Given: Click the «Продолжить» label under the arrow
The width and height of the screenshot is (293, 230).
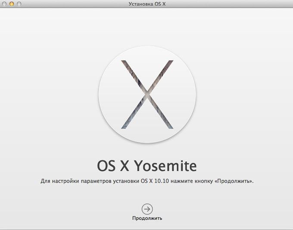Looking at the screenshot, I should [147, 218].
